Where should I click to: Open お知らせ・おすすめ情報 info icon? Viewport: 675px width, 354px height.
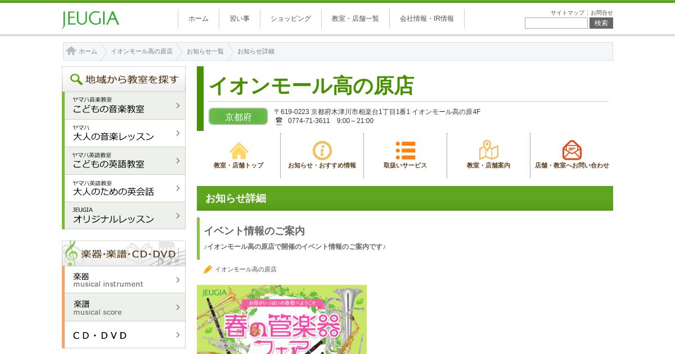click(x=322, y=151)
